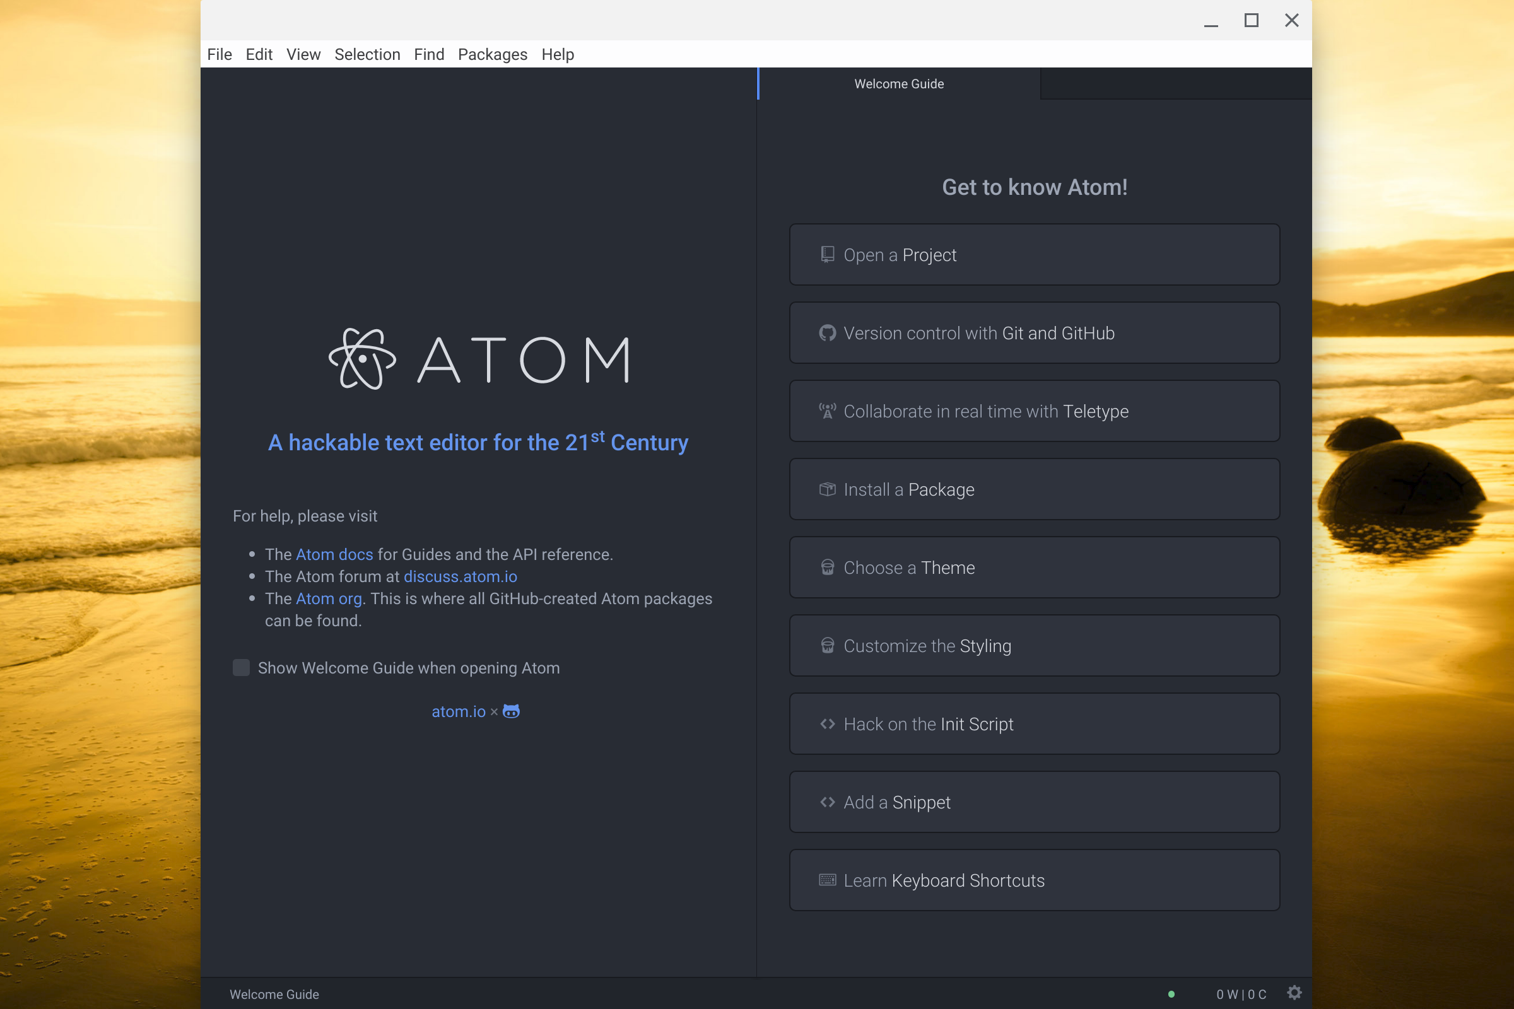Expand Version control with Git and GitHub
The height and width of the screenshot is (1009, 1514).
click(x=1035, y=333)
